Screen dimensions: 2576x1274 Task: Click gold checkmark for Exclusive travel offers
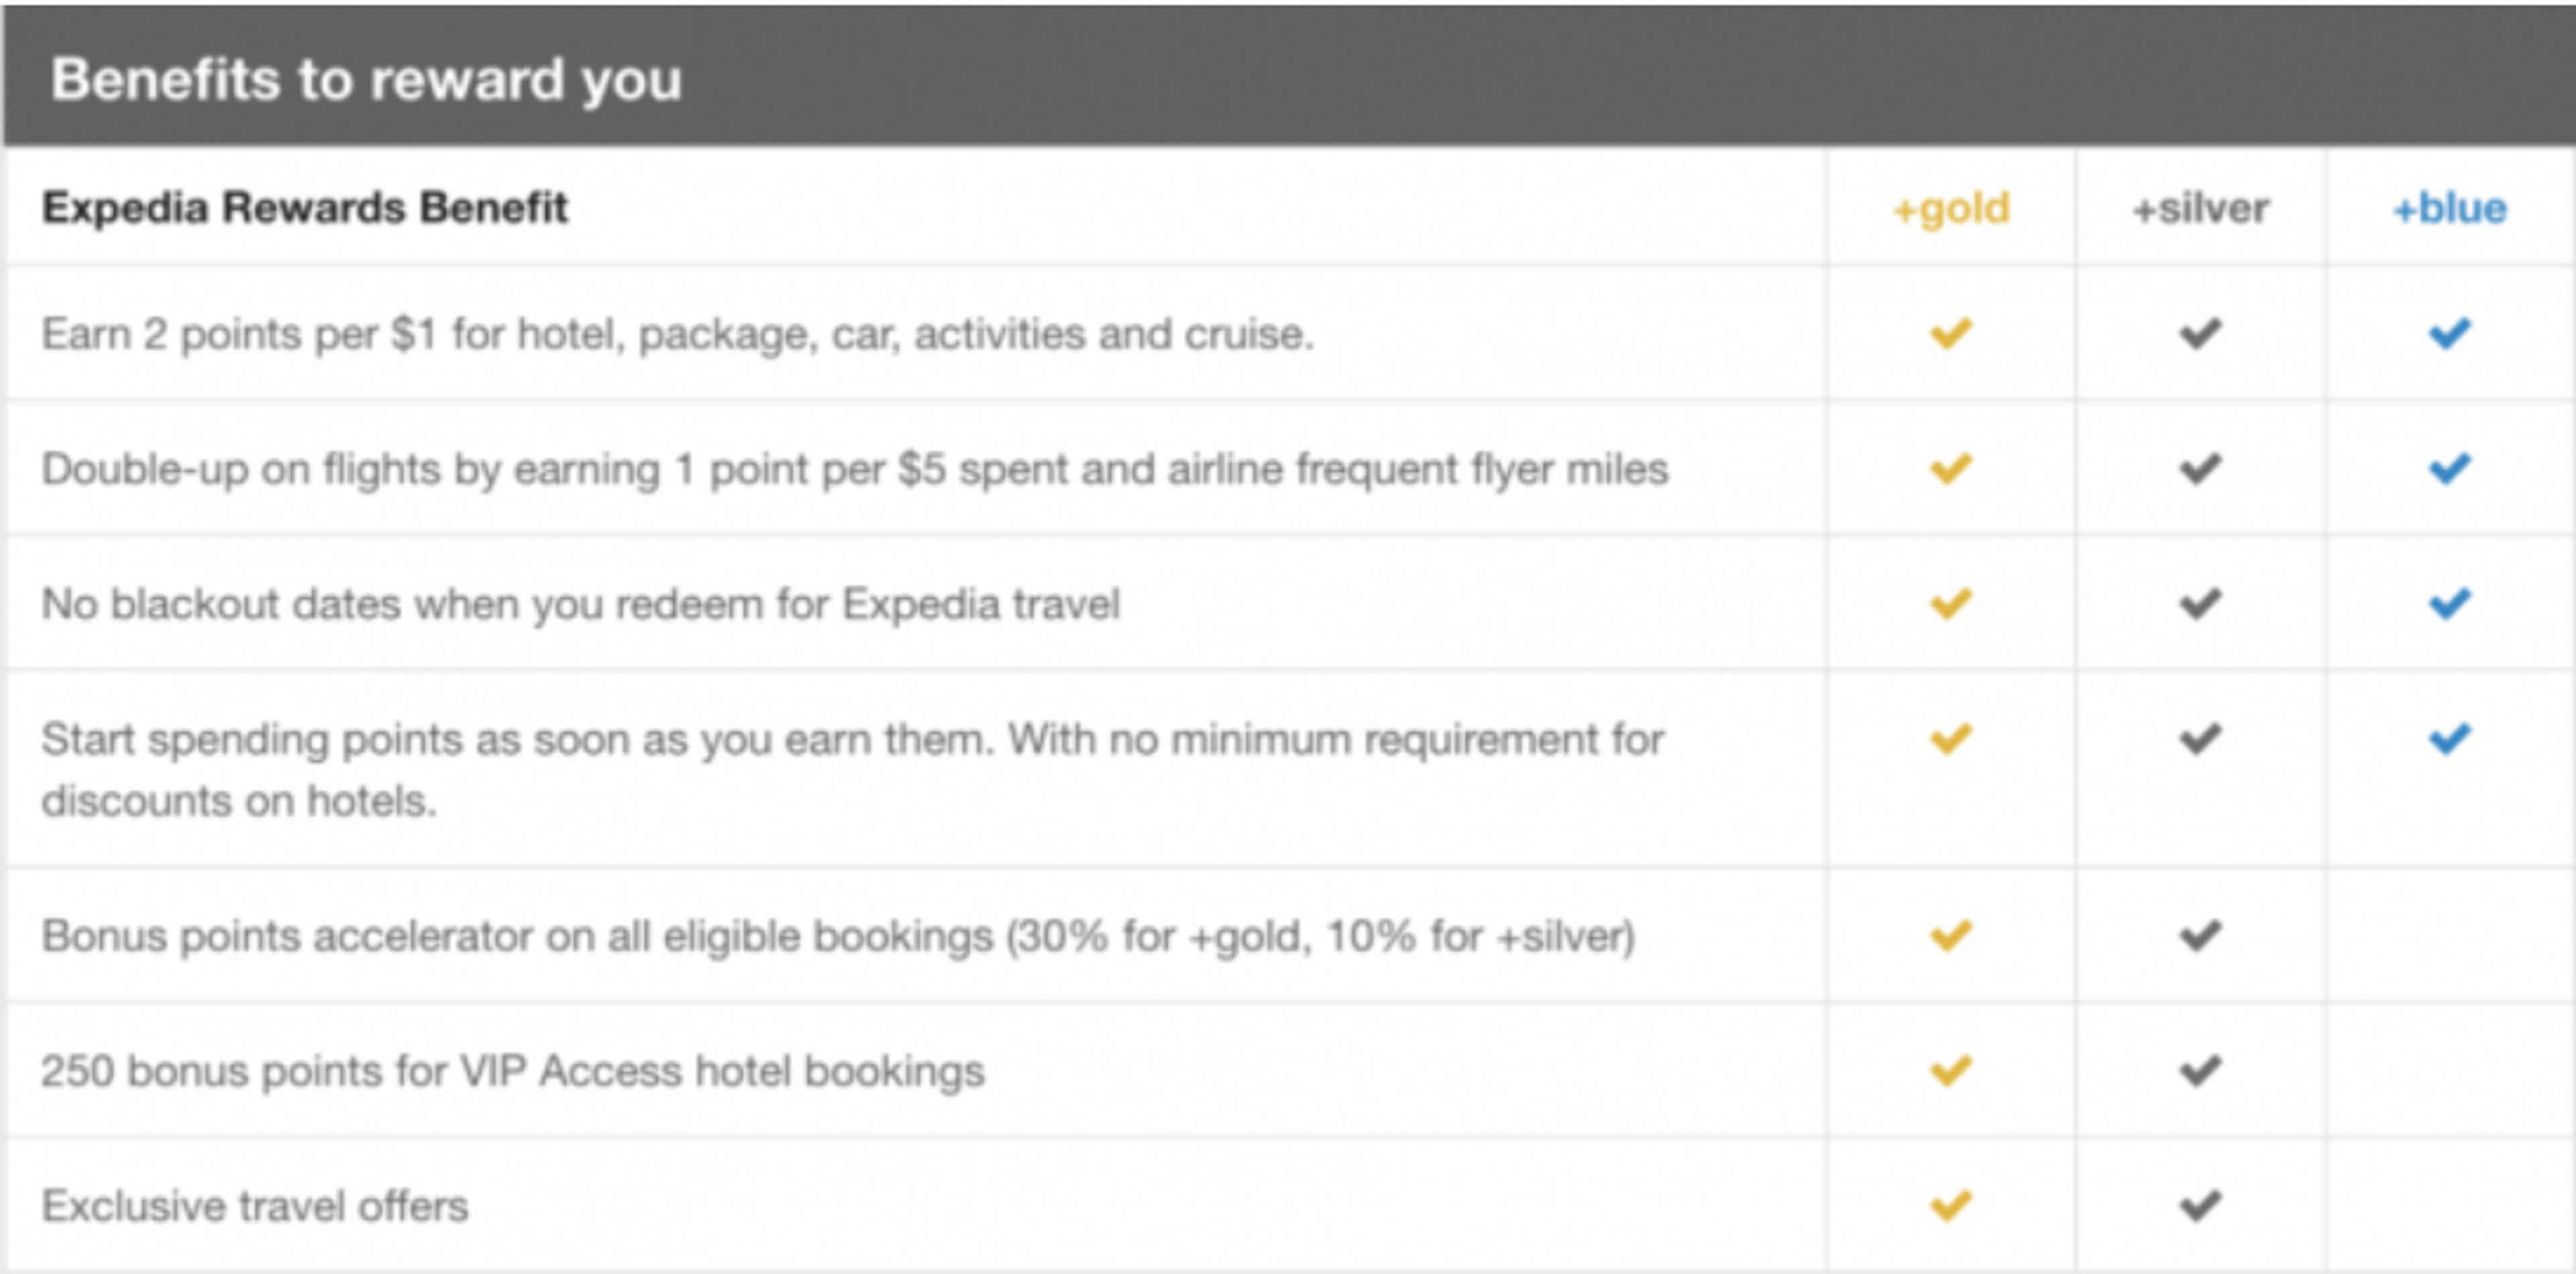[1950, 1205]
